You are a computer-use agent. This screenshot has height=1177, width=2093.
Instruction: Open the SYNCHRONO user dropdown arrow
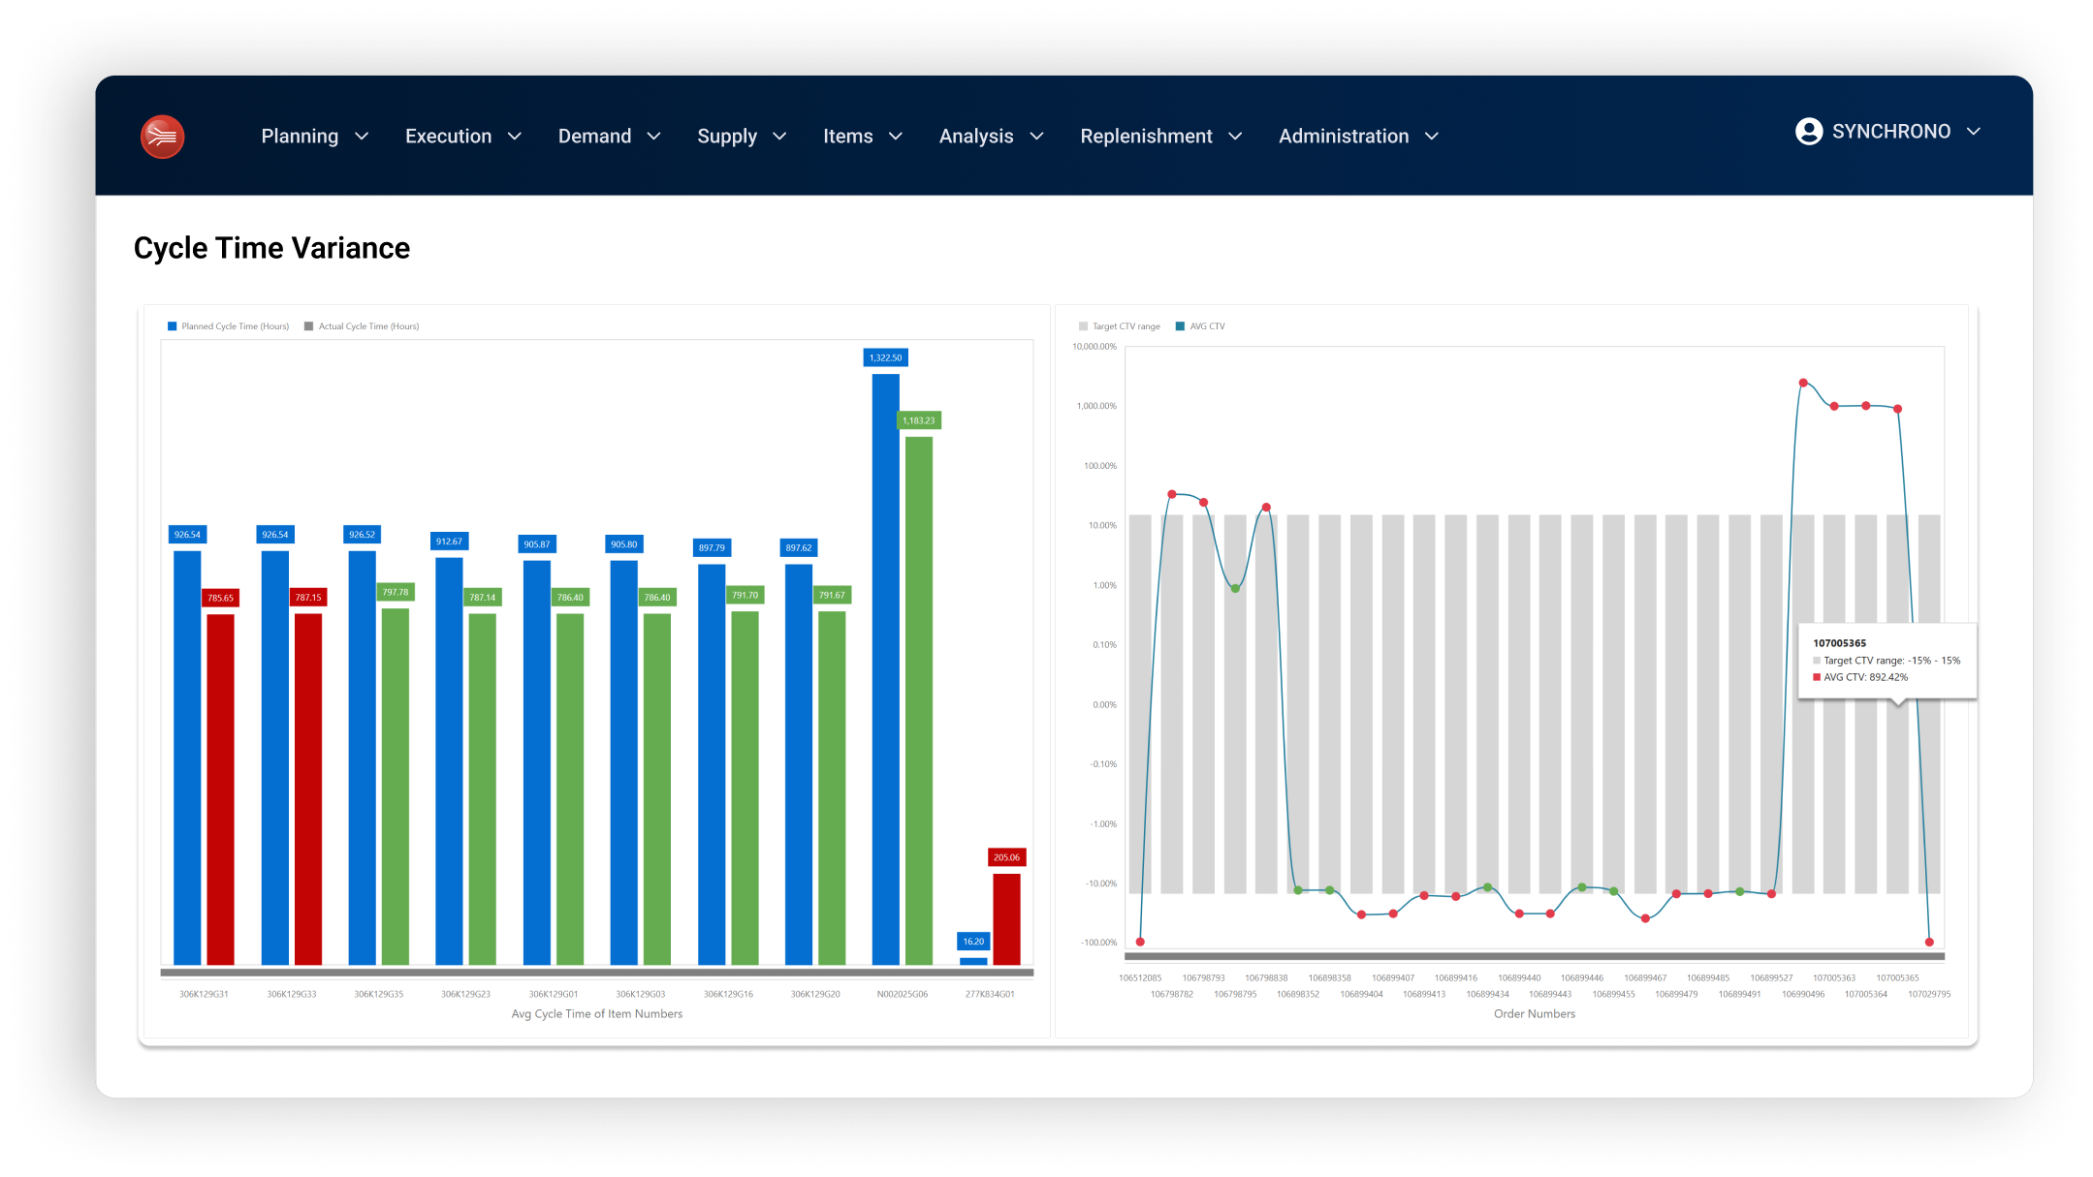tap(1974, 132)
